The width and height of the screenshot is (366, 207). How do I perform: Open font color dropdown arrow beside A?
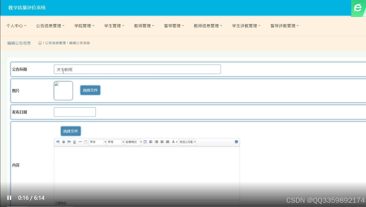(177, 142)
